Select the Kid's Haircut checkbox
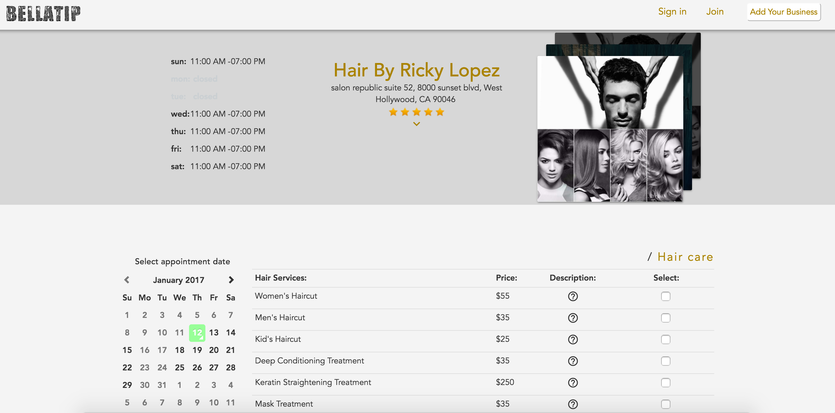The height and width of the screenshot is (413, 835). click(x=665, y=339)
